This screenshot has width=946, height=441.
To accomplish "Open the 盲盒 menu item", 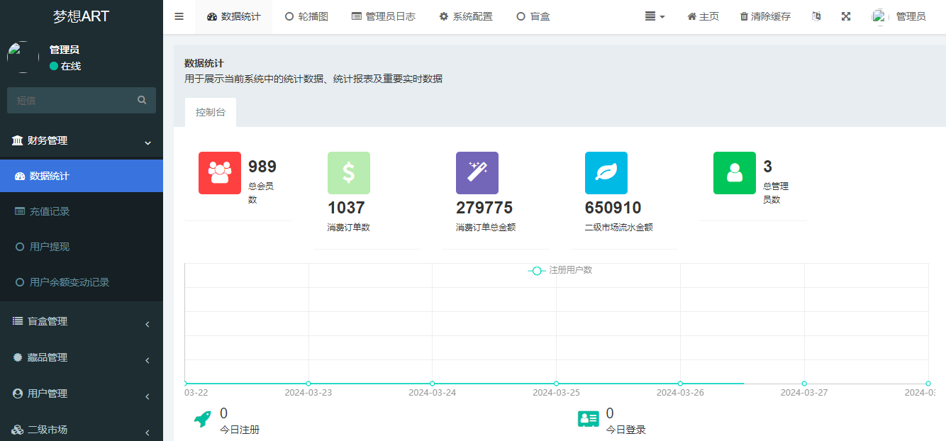I will [532, 16].
